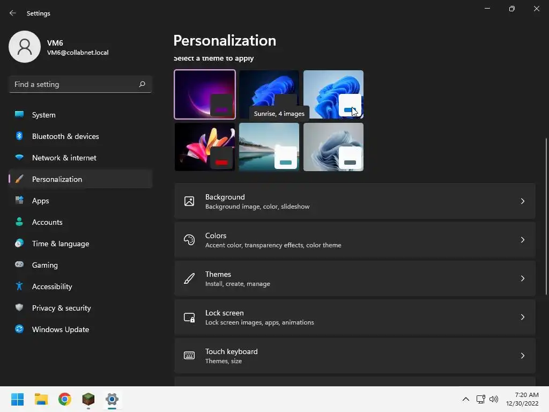549x412 pixels.
Task: Click the Network wifi icon in sidebar
Action: click(x=19, y=157)
